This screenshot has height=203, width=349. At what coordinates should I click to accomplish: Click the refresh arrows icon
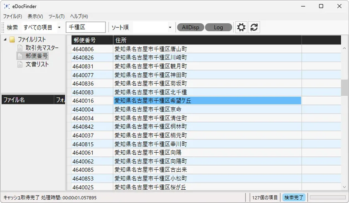tap(254, 27)
